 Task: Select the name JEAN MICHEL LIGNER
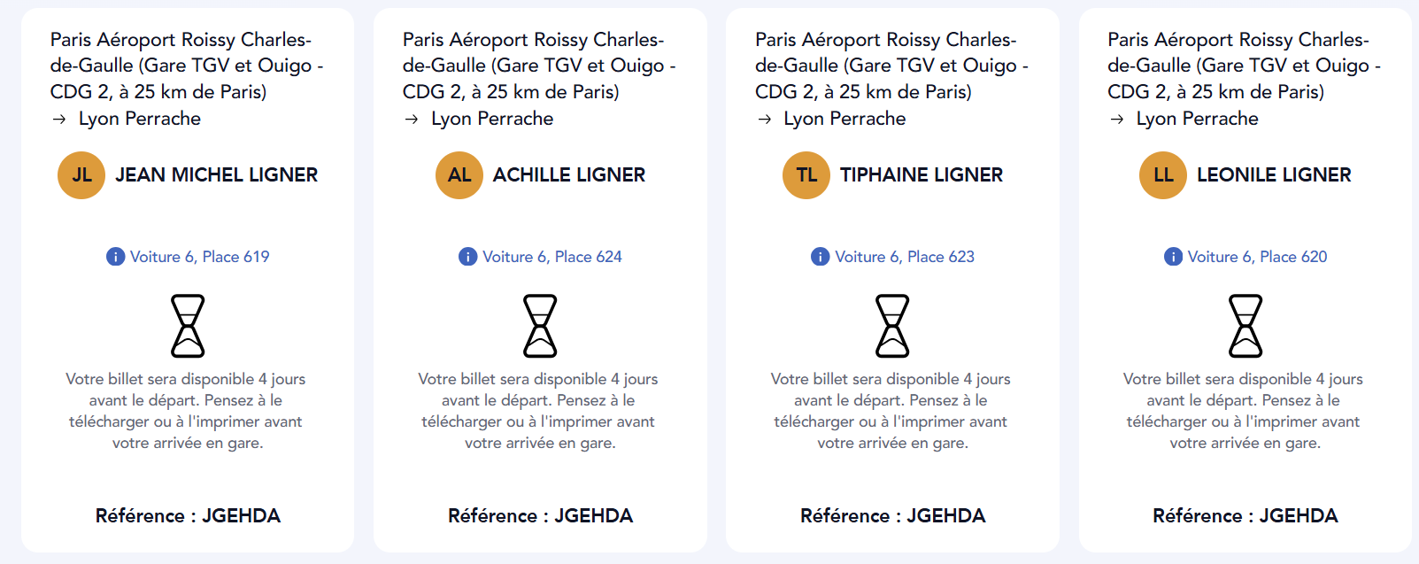(x=216, y=175)
